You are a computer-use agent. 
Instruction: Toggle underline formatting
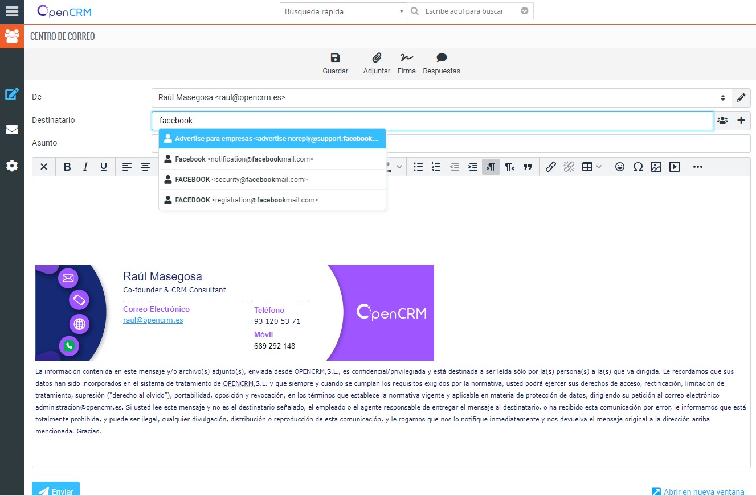(x=104, y=167)
